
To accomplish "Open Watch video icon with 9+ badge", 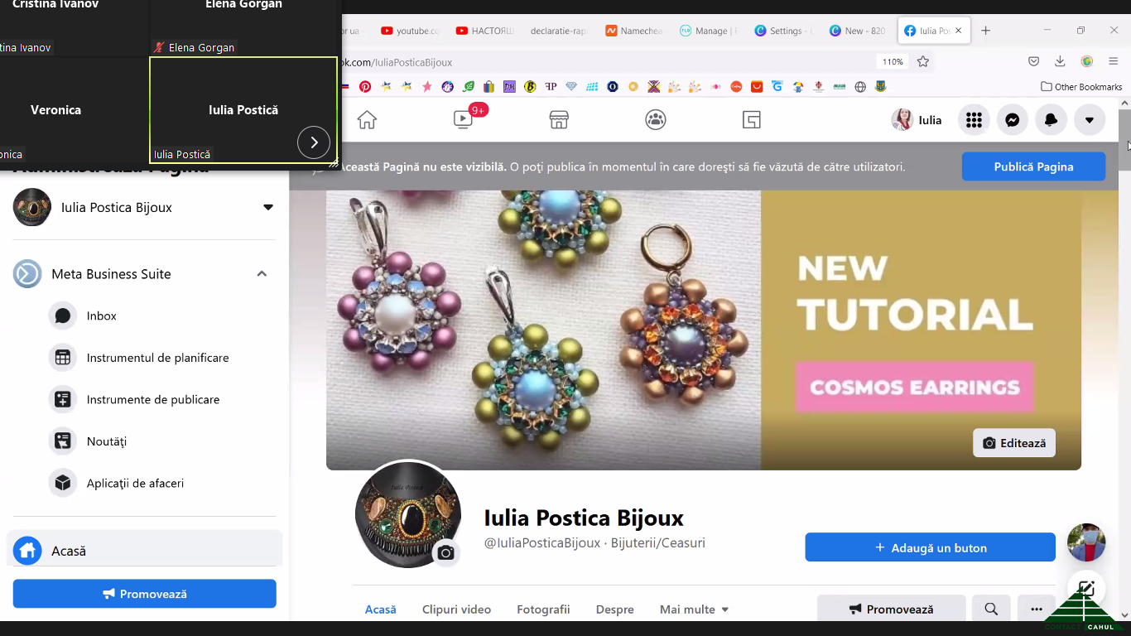I will pyautogui.click(x=464, y=120).
